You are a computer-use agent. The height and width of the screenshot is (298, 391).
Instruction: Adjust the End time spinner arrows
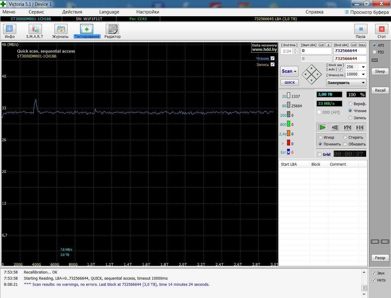click(295, 51)
